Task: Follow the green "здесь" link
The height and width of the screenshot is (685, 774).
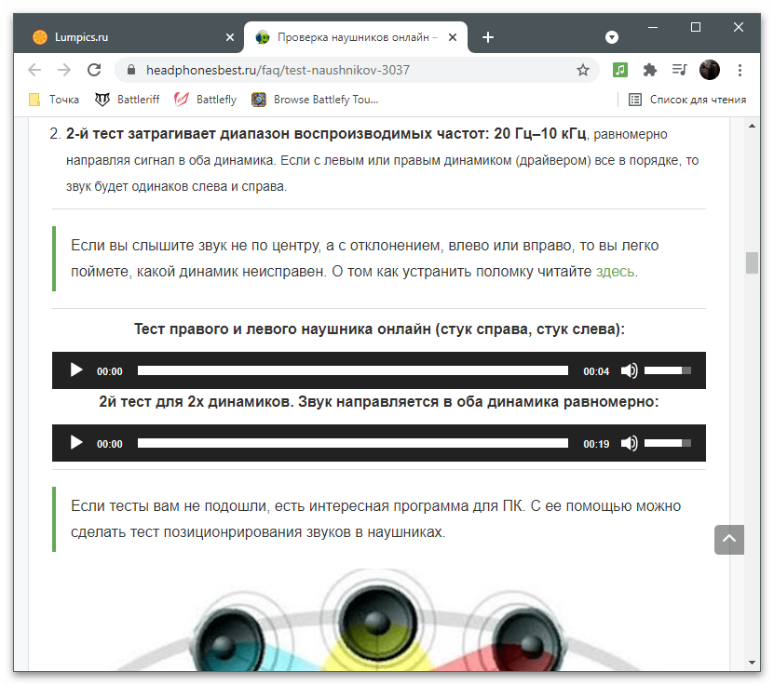Action: [x=615, y=272]
